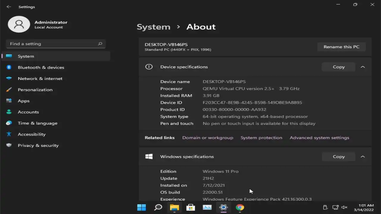381x214 pixels.
Task: Click the USB device tray icon
Action: pos(325,207)
